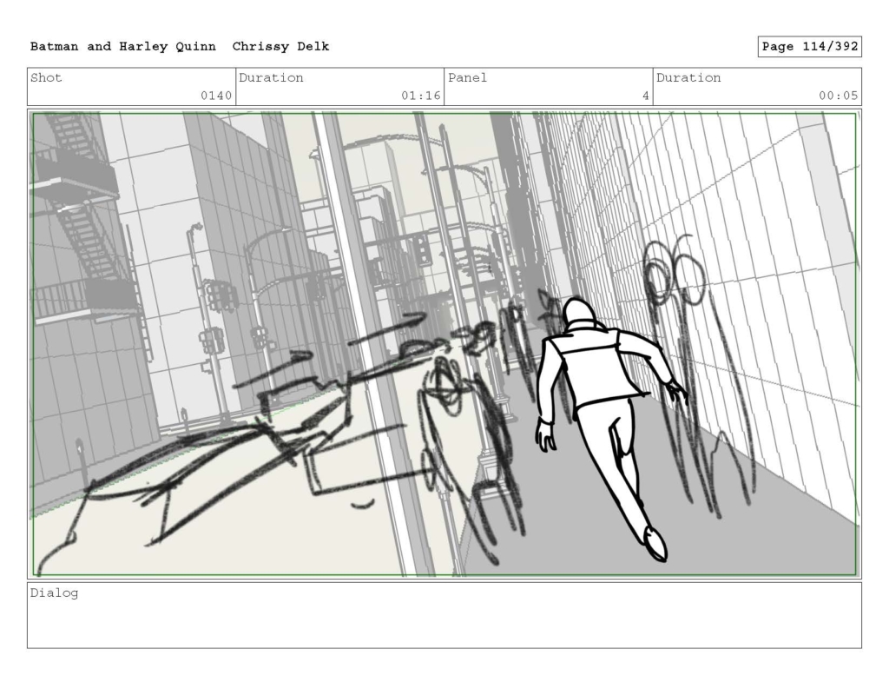The height and width of the screenshot is (689, 889).
Task: Click the shot number 0140
Action: pyautogui.click(x=216, y=96)
